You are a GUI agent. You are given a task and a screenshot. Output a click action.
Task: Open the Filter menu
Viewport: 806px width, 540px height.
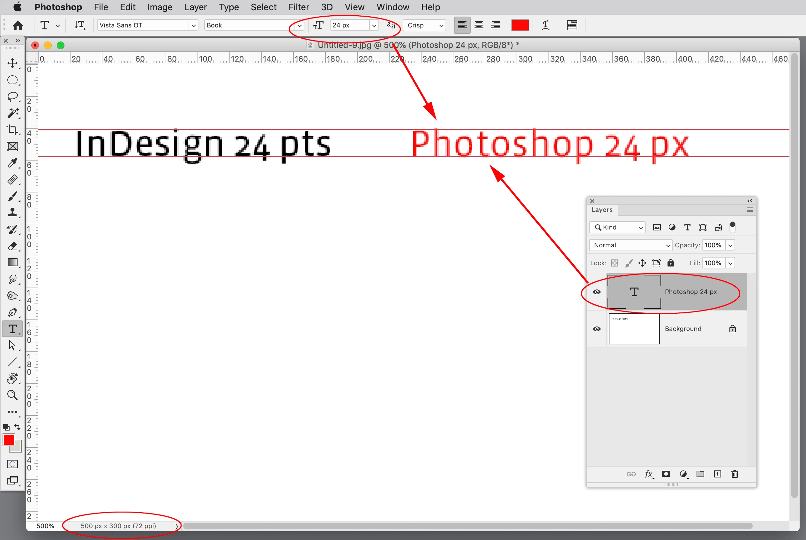[299, 7]
